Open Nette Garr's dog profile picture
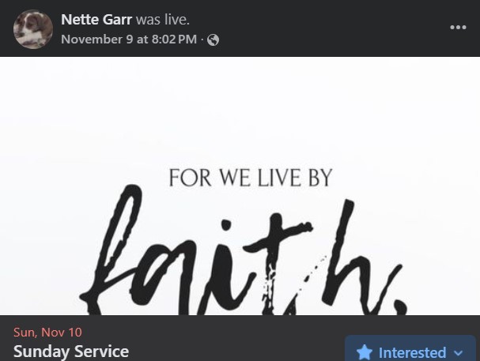The height and width of the screenshot is (361, 480). point(33,29)
